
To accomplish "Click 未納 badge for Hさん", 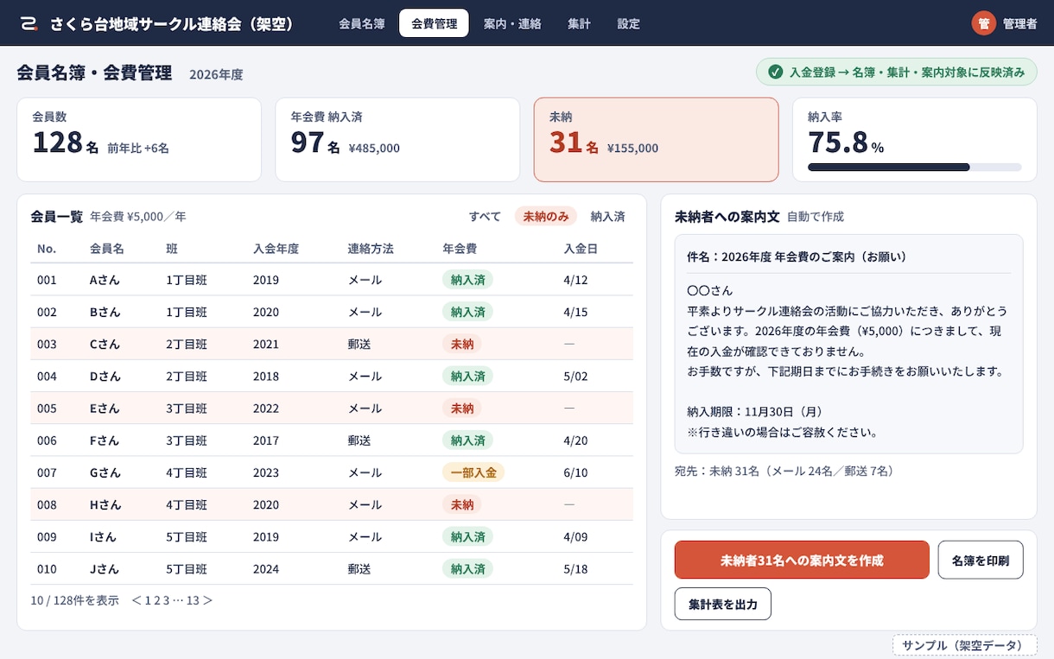I will pos(461,504).
